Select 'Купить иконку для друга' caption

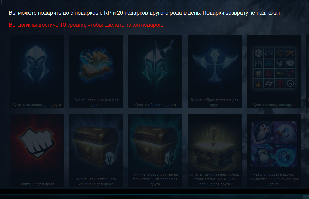tap(274, 105)
